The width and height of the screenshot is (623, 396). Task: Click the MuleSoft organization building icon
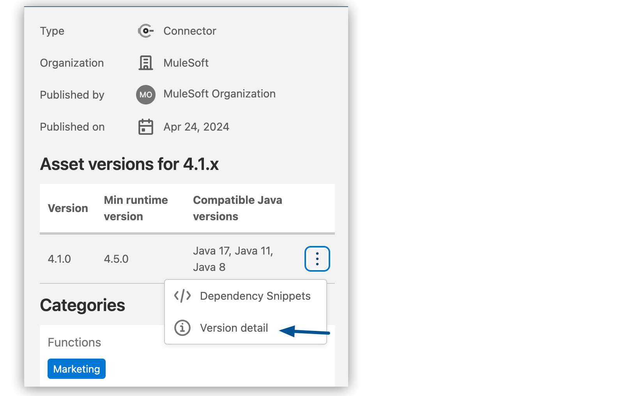[145, 63]
